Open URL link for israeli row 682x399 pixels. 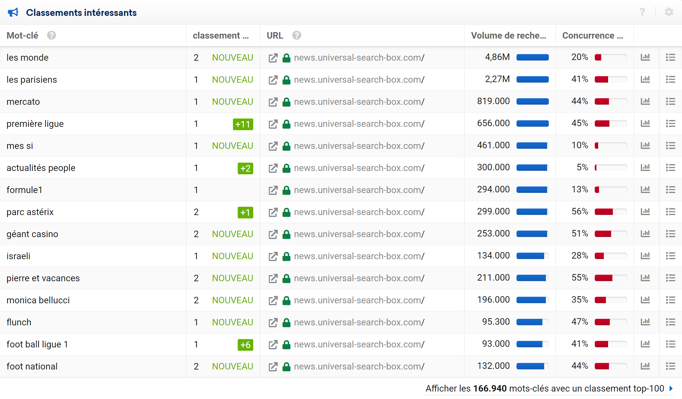(359, 256)
